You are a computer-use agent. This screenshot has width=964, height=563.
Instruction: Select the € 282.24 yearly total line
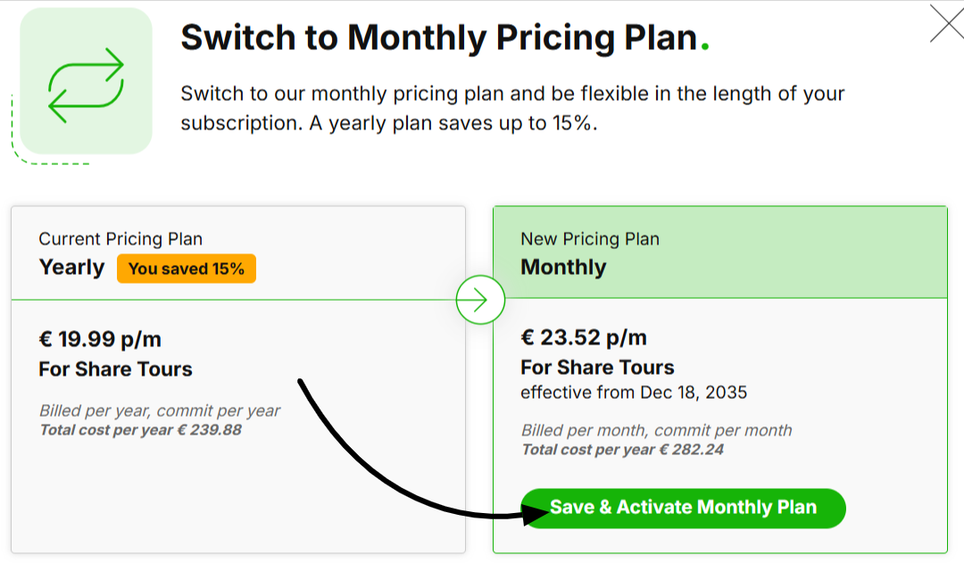coord(622,450)
